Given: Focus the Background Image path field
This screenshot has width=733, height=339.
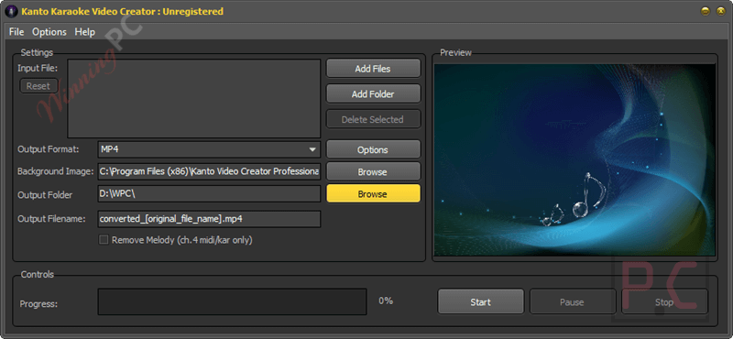Looking at the screenshot, I should [x=209, y=171].
